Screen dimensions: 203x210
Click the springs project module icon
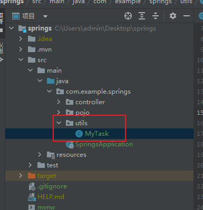(x=23, y=29)
